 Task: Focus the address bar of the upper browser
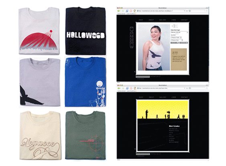tap(161, 11)
